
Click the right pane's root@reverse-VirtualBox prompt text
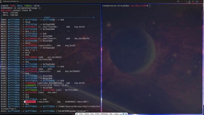(x=116, y=6)
